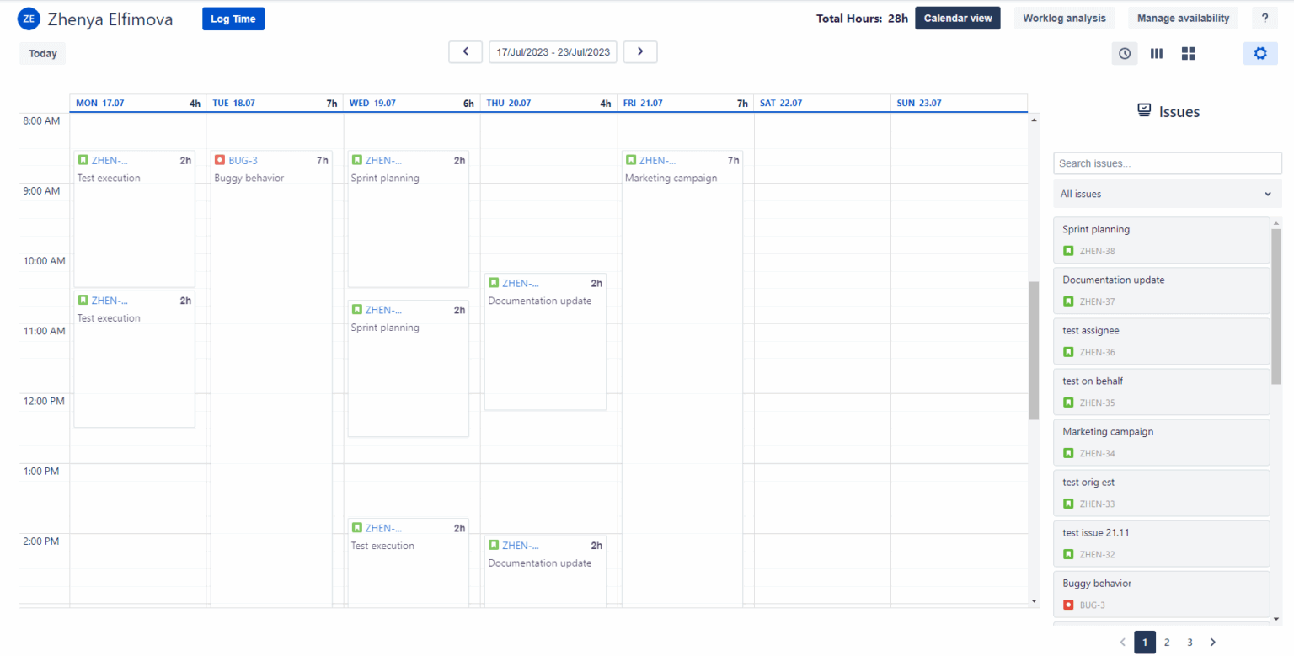The height and width of the screenshot is (656, 1294).
Task: Open the BUG-3 link in the Tuesday worklog
Action: tap(243, 160)
